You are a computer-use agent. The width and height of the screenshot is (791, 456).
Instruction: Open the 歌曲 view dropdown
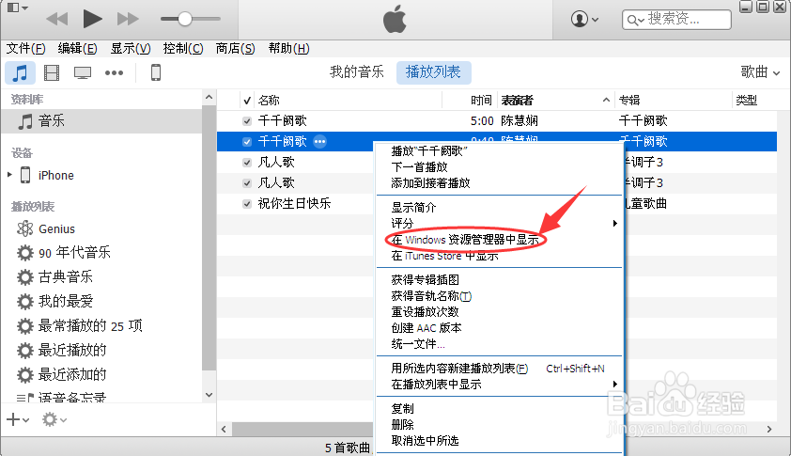tap(760, 72)
